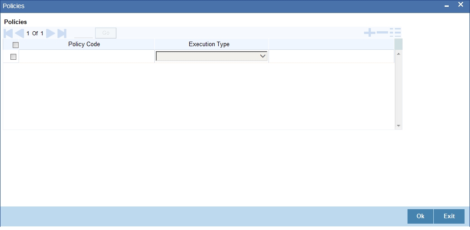470x230 pixels.
Task: Click the Exit button
Action: tap(449, 216)
